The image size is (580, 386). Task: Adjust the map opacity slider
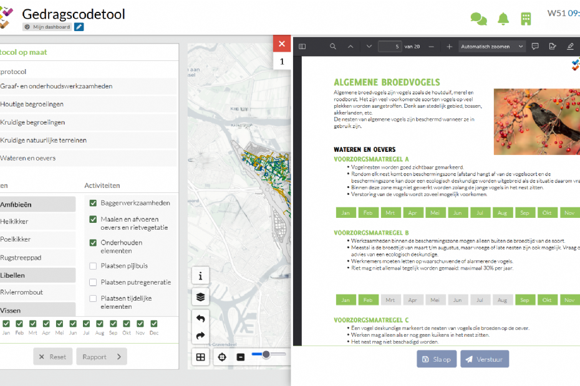click(266, 354)
